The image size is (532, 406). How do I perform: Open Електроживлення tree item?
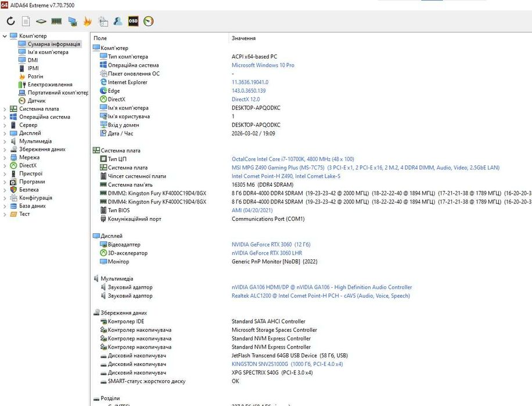click(x=50, y=85)
